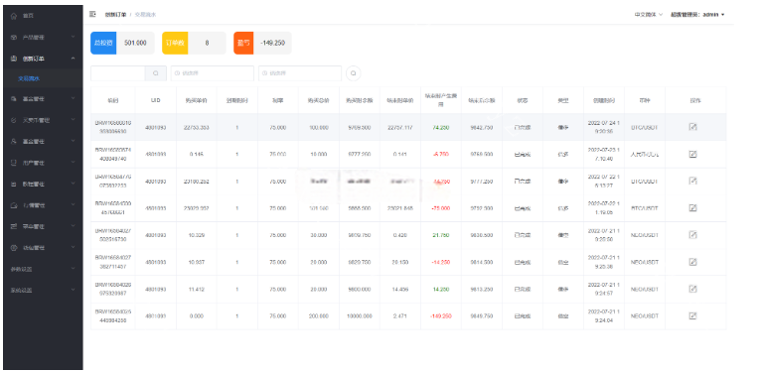Screen dimensions: 764x372
Task: Click the orange 盈亏 stat card
Action: coord(262,43)
